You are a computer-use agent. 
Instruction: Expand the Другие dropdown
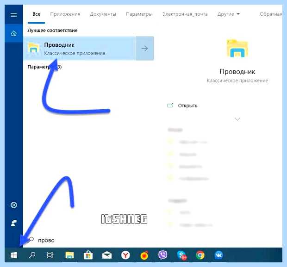pos(228,14)
